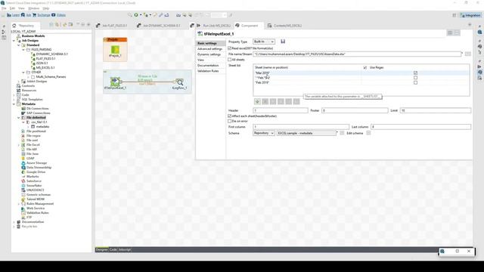
Task: Open the Edit schema ellipsis button
Action: click(x=368, y=133)
